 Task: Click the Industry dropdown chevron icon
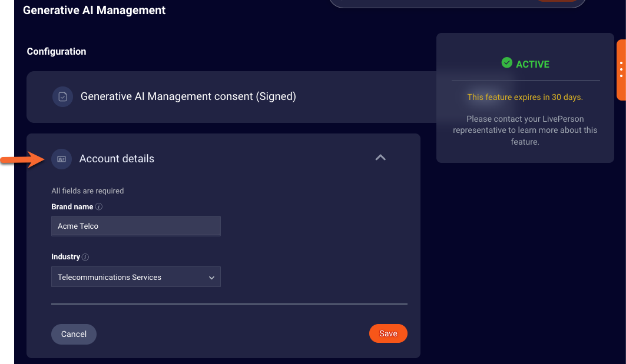tap(211, 276)
